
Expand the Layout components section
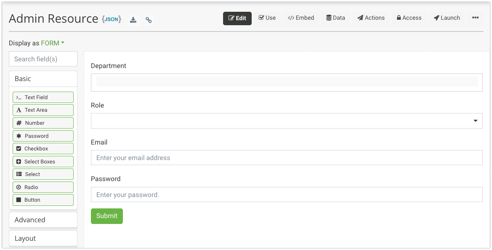click(43, 238)
